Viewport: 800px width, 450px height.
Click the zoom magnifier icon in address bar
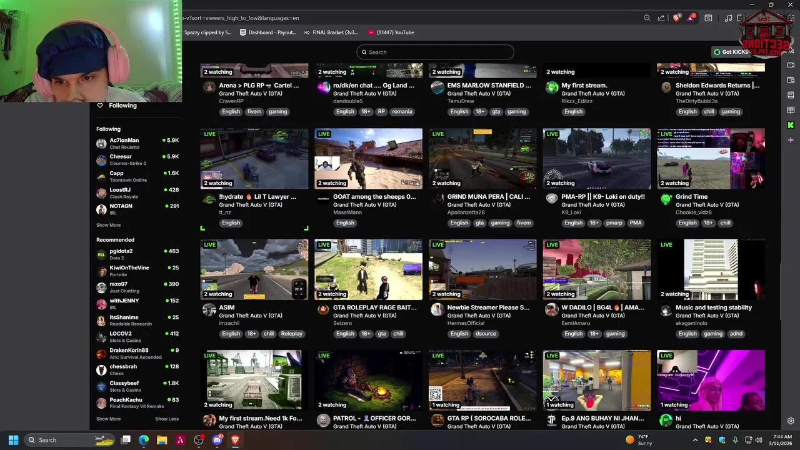point(647,18)
